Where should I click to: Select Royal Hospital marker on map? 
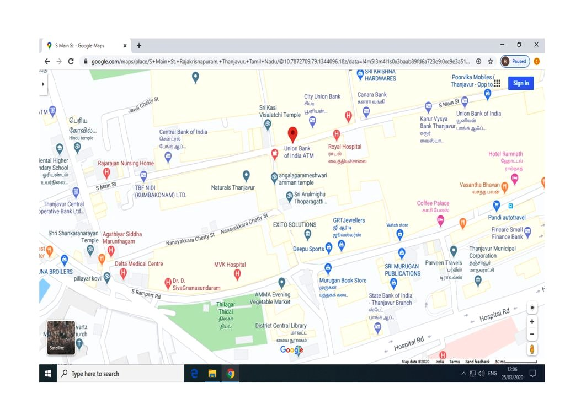[x=336, y=135]
